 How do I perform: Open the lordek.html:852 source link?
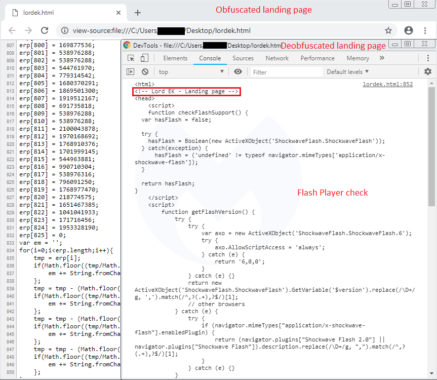click(387, 84)
